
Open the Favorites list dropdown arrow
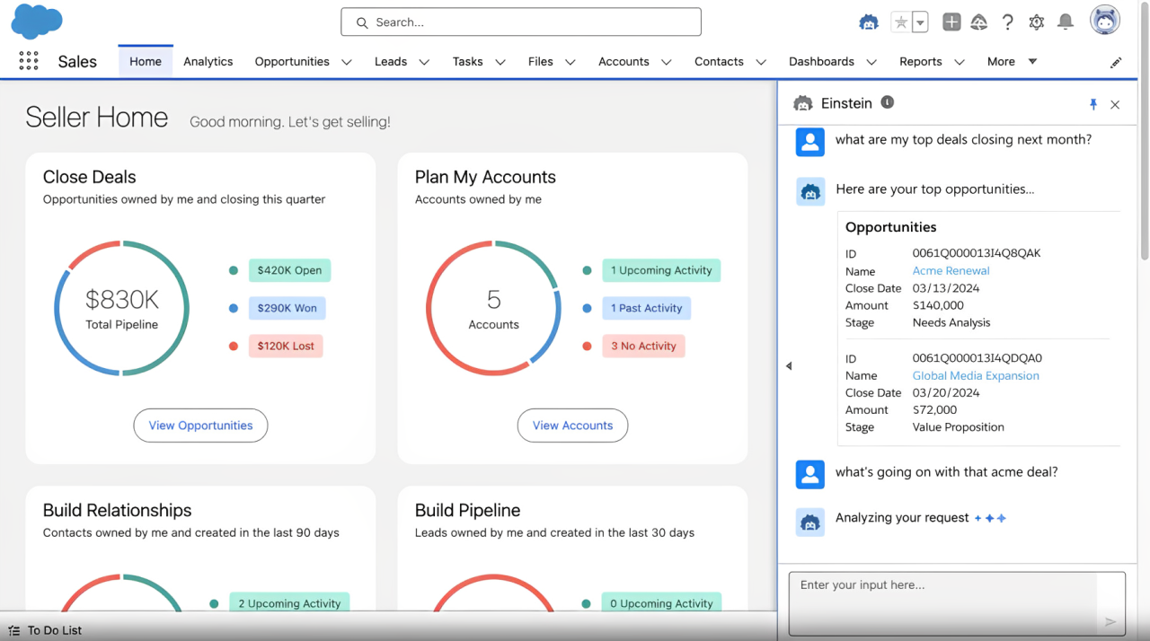pyautogui.click(x=920, y=22)
